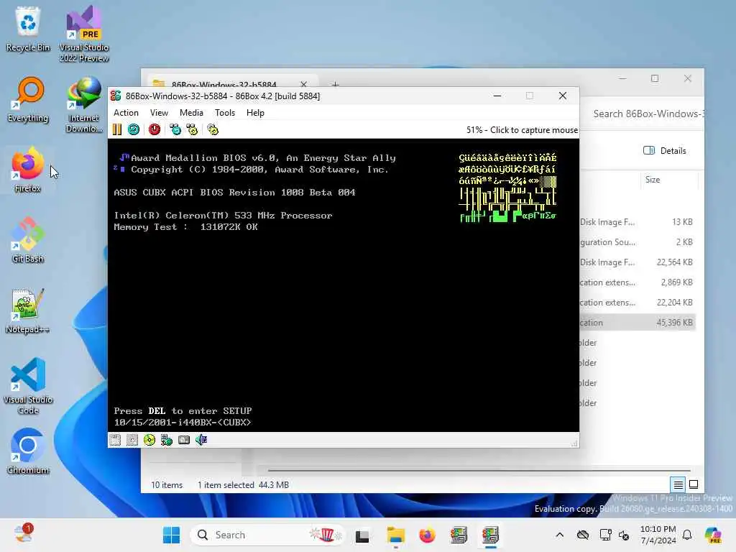Select the Everything search desktop shortcut
Viewport: 736px width, 552px height.
pos(28,100)
